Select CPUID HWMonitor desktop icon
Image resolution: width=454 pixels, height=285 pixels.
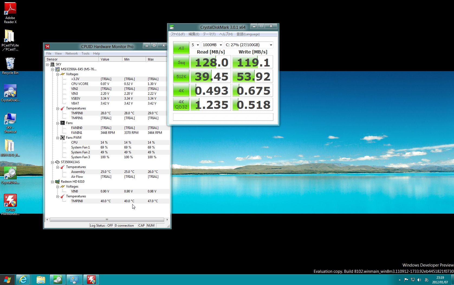(x=10, y=205)
